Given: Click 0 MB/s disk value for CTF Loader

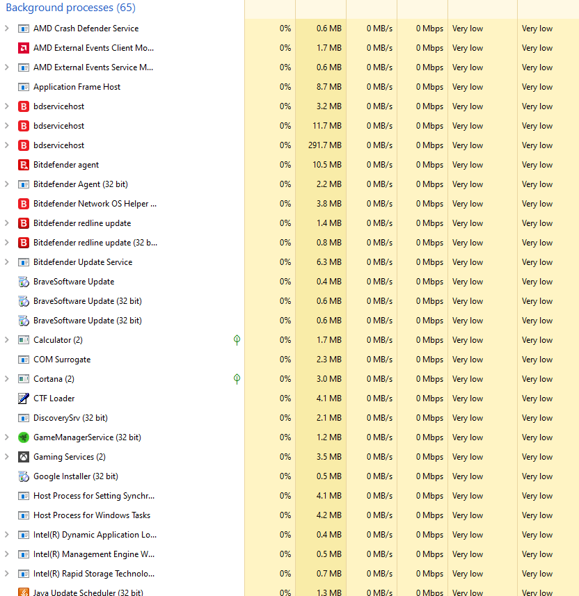Looking at the screenshot, I should click(x=380, y=398).
